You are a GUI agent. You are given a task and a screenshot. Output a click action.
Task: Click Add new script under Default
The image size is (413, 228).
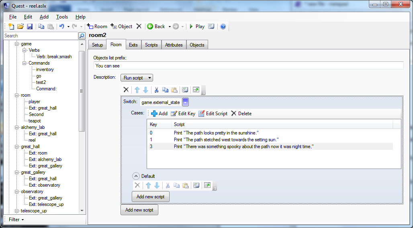tap(151, 197)
